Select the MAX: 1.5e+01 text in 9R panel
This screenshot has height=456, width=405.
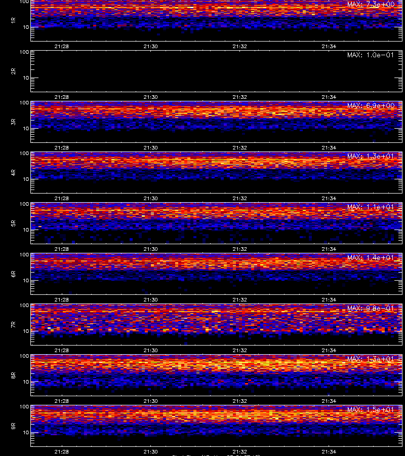pyautogui.click(x=371, y=409)
